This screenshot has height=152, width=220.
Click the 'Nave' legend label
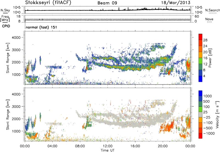click(209, 19)
